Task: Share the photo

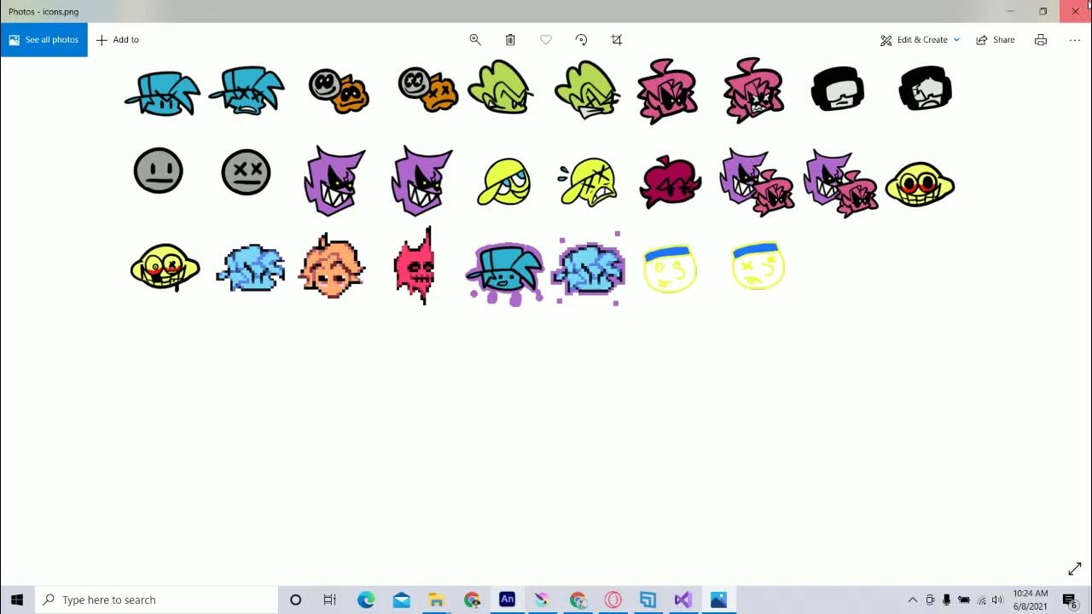Action: coord(996,40)
